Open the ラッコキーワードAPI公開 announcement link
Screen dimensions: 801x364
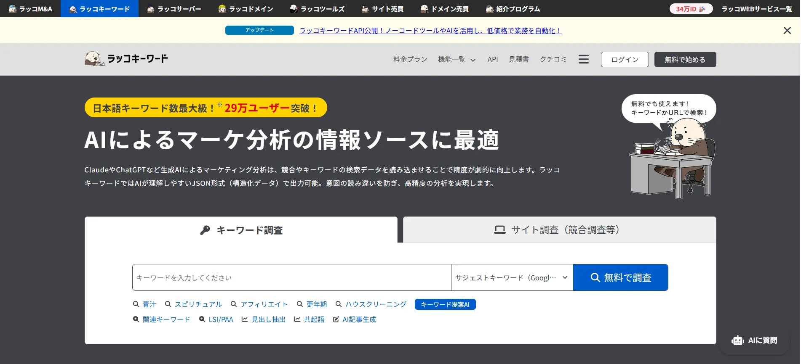pos(430,31)
